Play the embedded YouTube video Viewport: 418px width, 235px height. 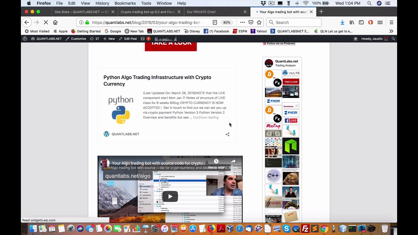point(170,196)
